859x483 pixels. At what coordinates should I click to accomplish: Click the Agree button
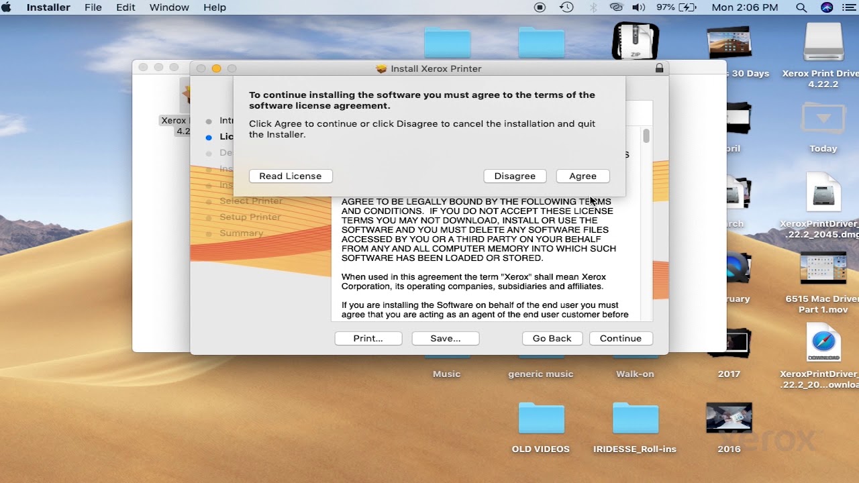(x=583, y=176)
